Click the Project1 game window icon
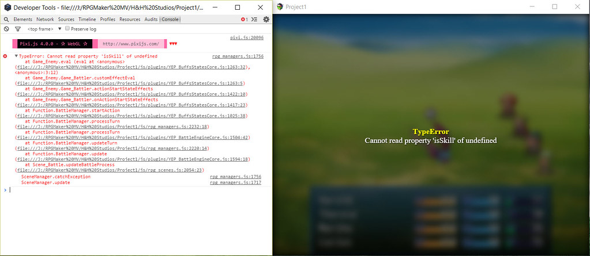The height and width of the screenshot is (256, 590). click(x=280, y=7)
